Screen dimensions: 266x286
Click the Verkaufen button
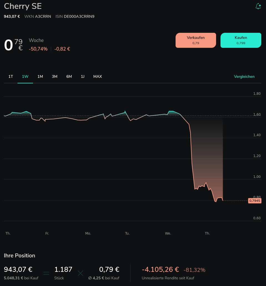click(x=196, y=40)
